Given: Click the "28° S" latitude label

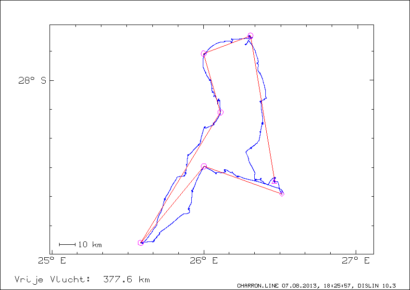Looking at the screenshot, I should 32,80.
